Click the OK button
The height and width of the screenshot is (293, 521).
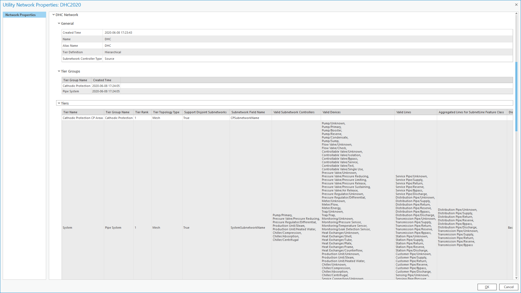[487, 287]
